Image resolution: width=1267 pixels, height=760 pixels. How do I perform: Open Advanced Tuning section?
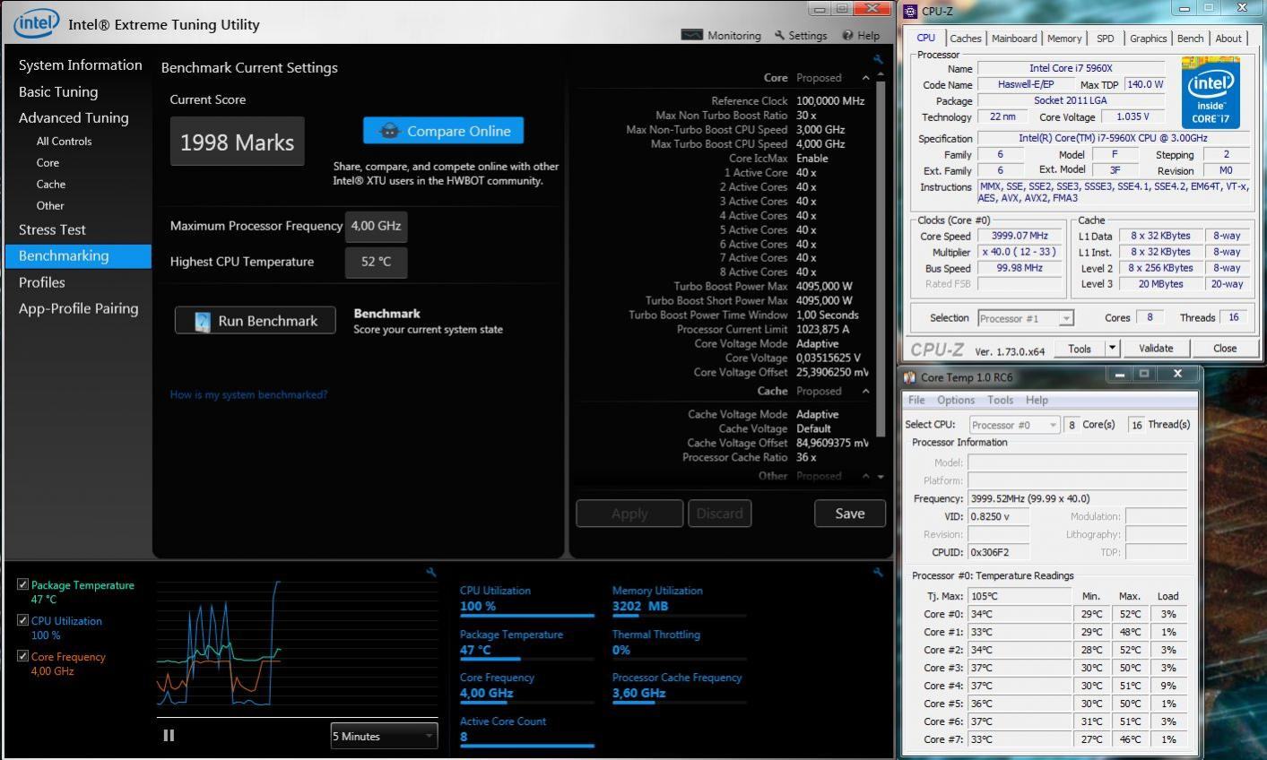(x=74, y=117)
